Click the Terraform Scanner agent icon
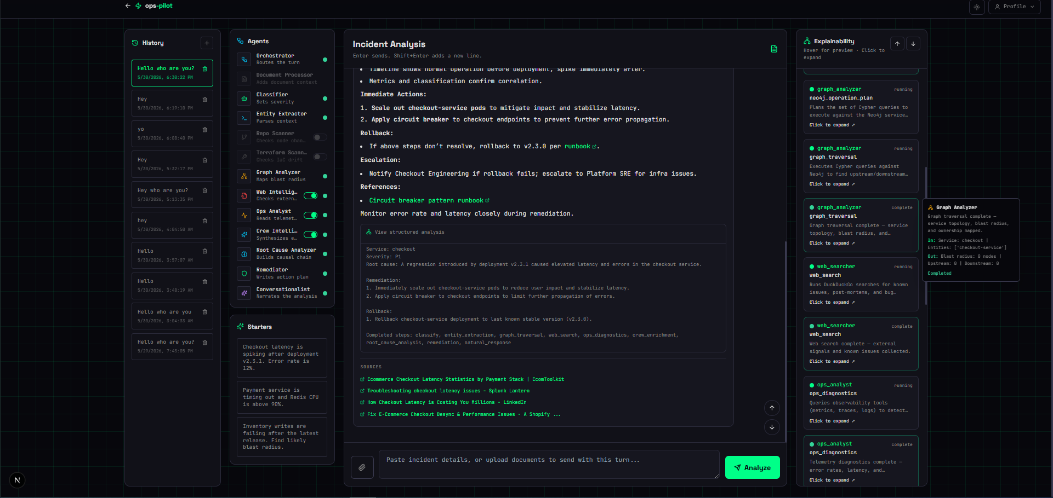Viewport: 1053px width, 498px height. click(244, 157)
